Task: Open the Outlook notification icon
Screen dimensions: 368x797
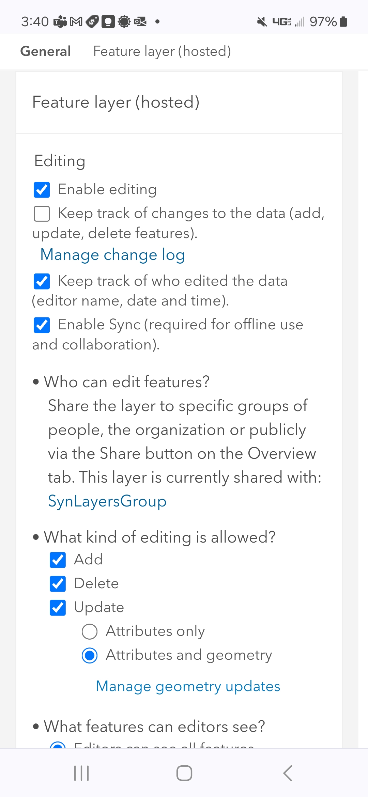Action: pyautogui.click(x=140, y=21)
